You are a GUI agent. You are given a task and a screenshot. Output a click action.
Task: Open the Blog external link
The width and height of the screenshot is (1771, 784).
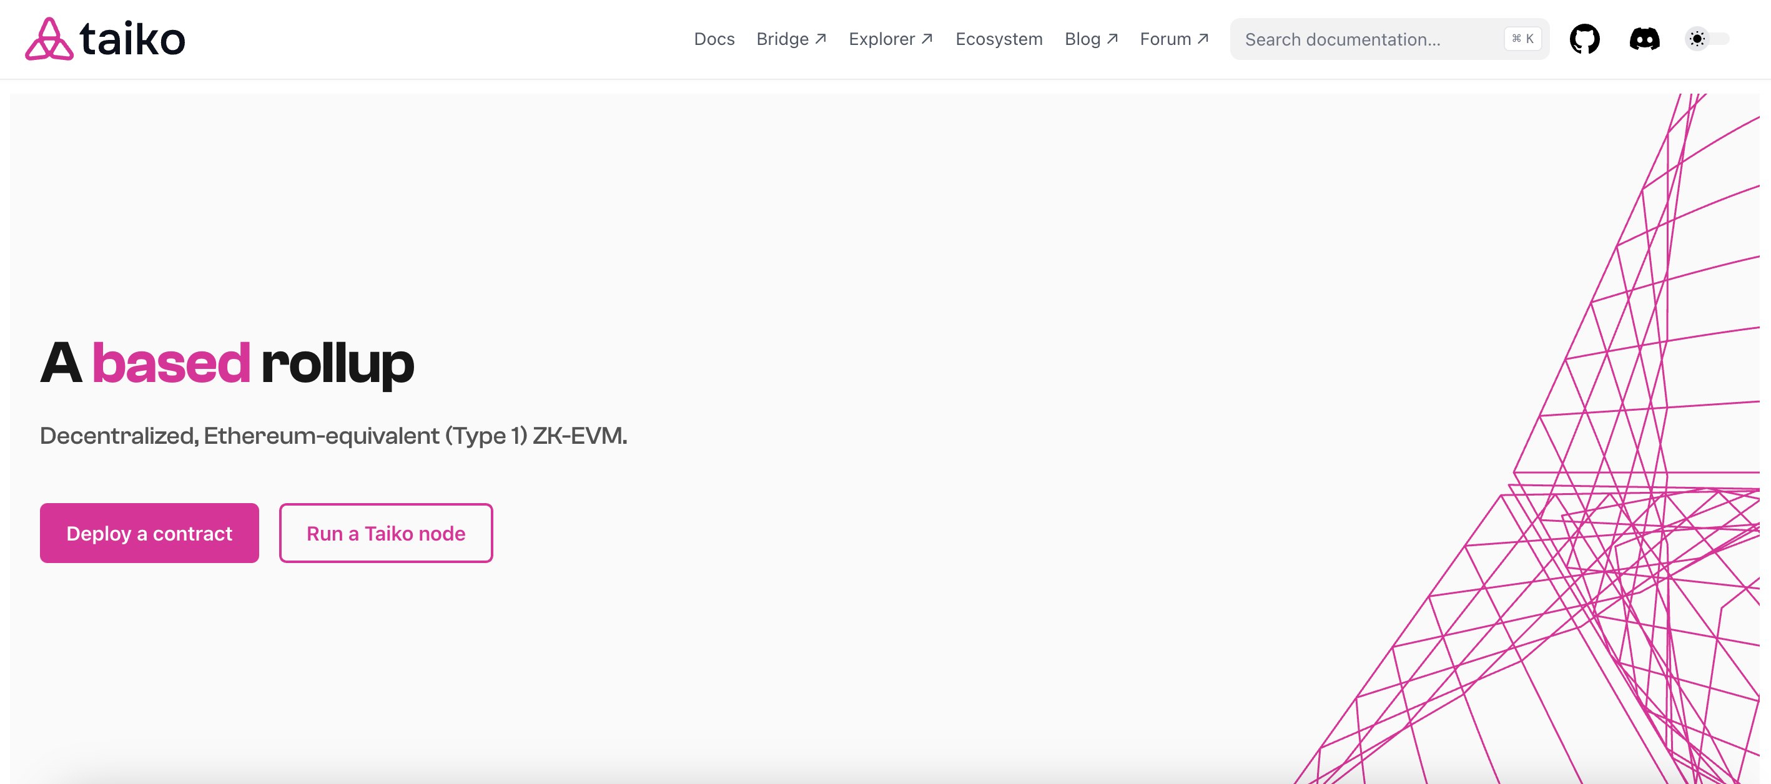point(1092,39)
